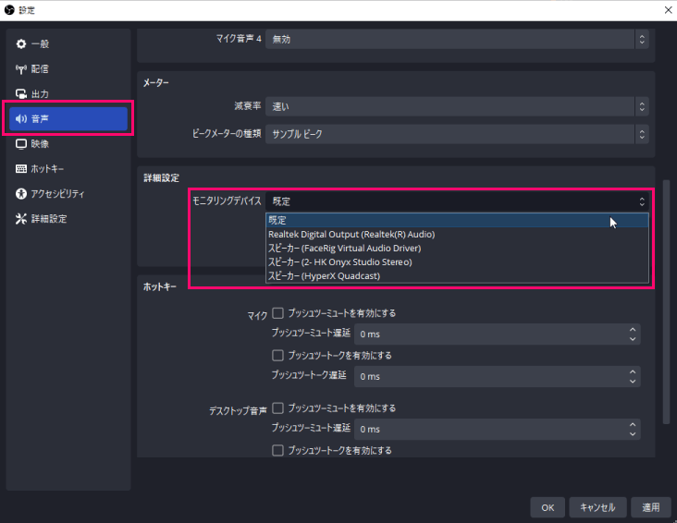Click the output icon beside 出力
Viewport: 677px width, 523px height.
click(21, 93)
